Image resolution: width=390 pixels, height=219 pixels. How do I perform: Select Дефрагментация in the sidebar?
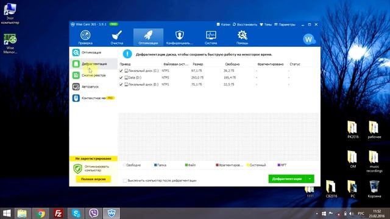[x=93, y=64]
